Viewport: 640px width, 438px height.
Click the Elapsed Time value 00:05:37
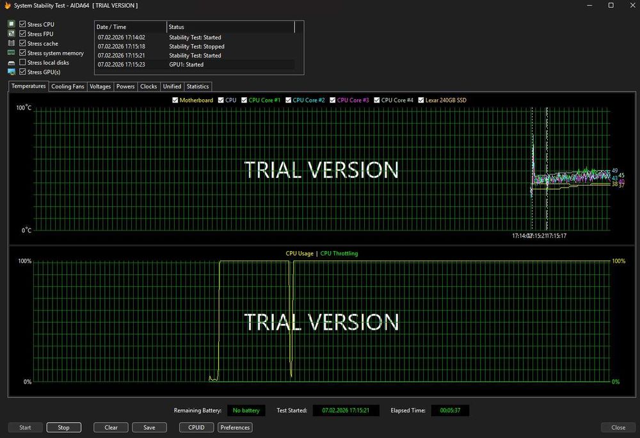(450, 410)
